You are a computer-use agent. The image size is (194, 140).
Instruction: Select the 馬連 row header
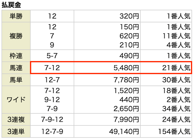(16, 68)
